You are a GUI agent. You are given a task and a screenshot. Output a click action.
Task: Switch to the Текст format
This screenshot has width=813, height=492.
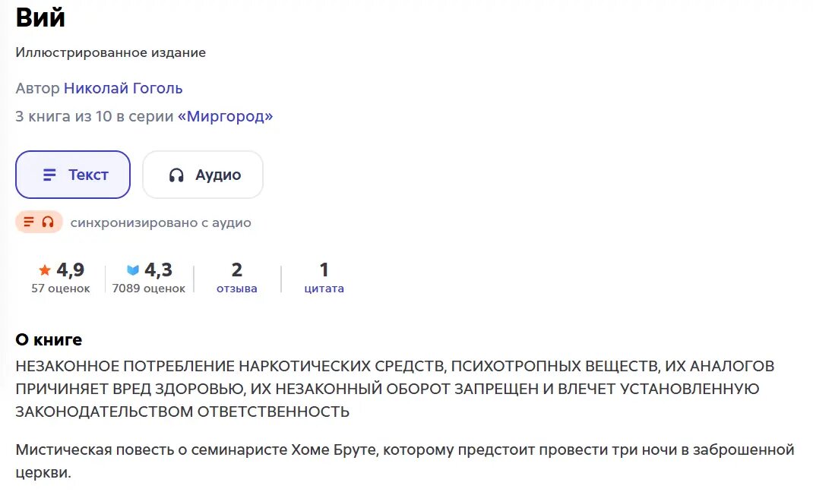[72, 175]
